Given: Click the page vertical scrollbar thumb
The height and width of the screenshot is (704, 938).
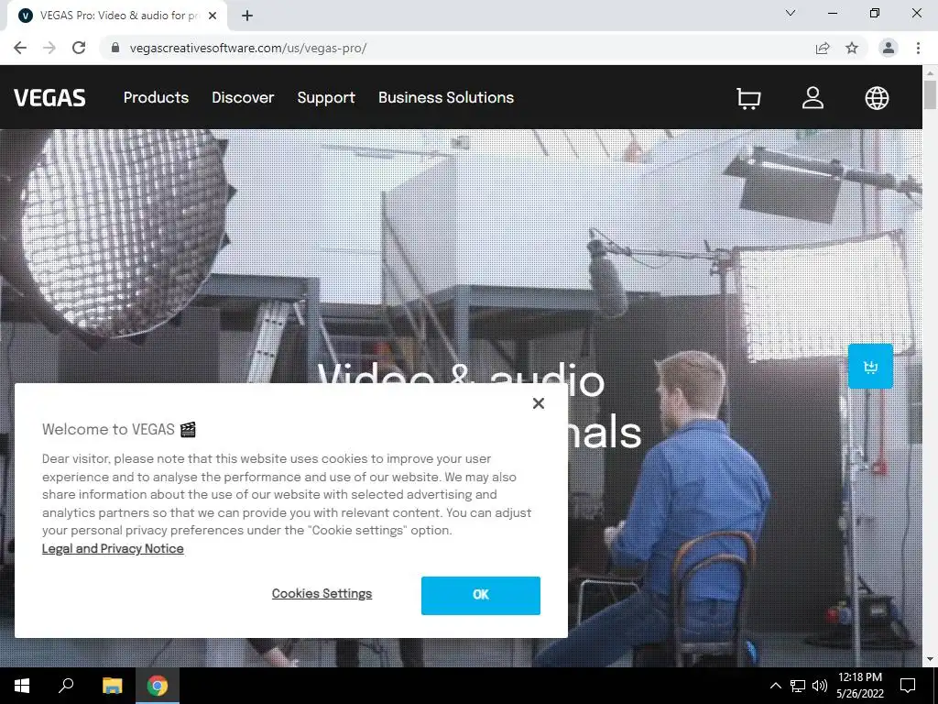Looking at the screenshot, I should click(x=930, y=94).
